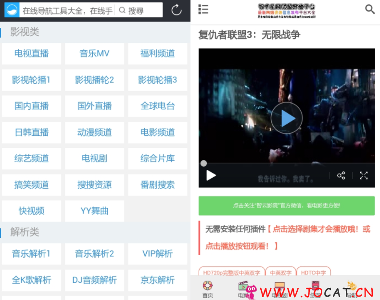Image resolution: width=380 pixels, height=300 pixels.
Task: Open VIP解析
Action: 157,254
